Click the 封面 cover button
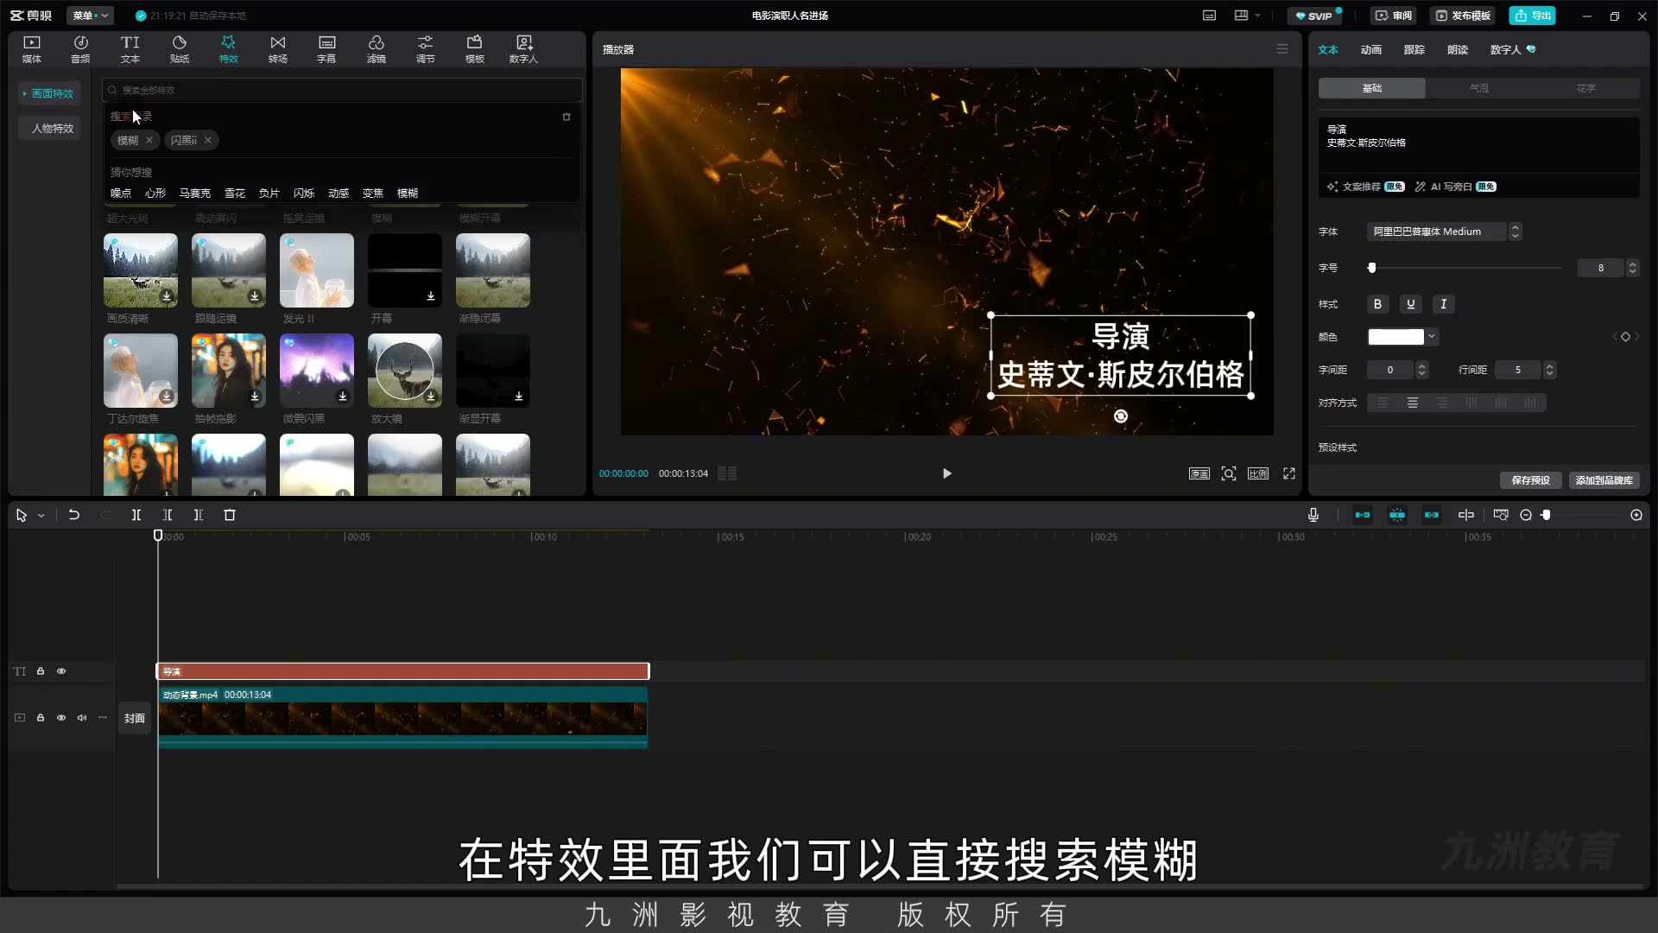The height and width of the screenshot is (933, 1658). 134,718
